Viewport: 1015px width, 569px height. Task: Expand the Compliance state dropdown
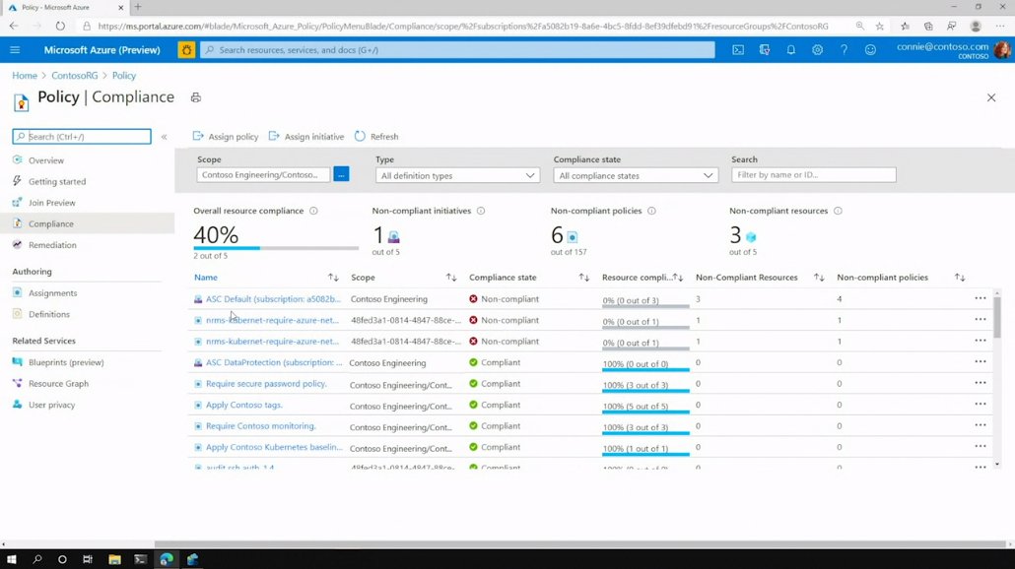click(636, 175)
